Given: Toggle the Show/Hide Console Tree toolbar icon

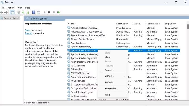Looking at the screenshot, I should pyautogui.click(x=12, y=12).
